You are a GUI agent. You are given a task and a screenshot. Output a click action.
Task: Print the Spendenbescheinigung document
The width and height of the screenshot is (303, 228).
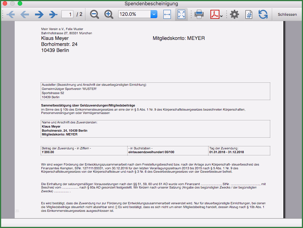tap(199, 15)
